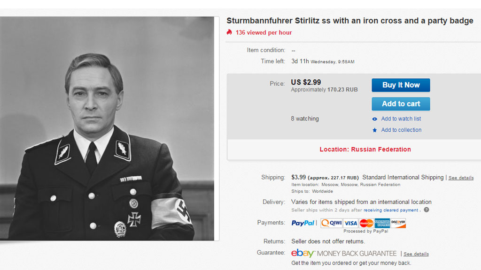Open See details next to Standard International Shipping
The image size is (481, 270).
tap(461, 178)
